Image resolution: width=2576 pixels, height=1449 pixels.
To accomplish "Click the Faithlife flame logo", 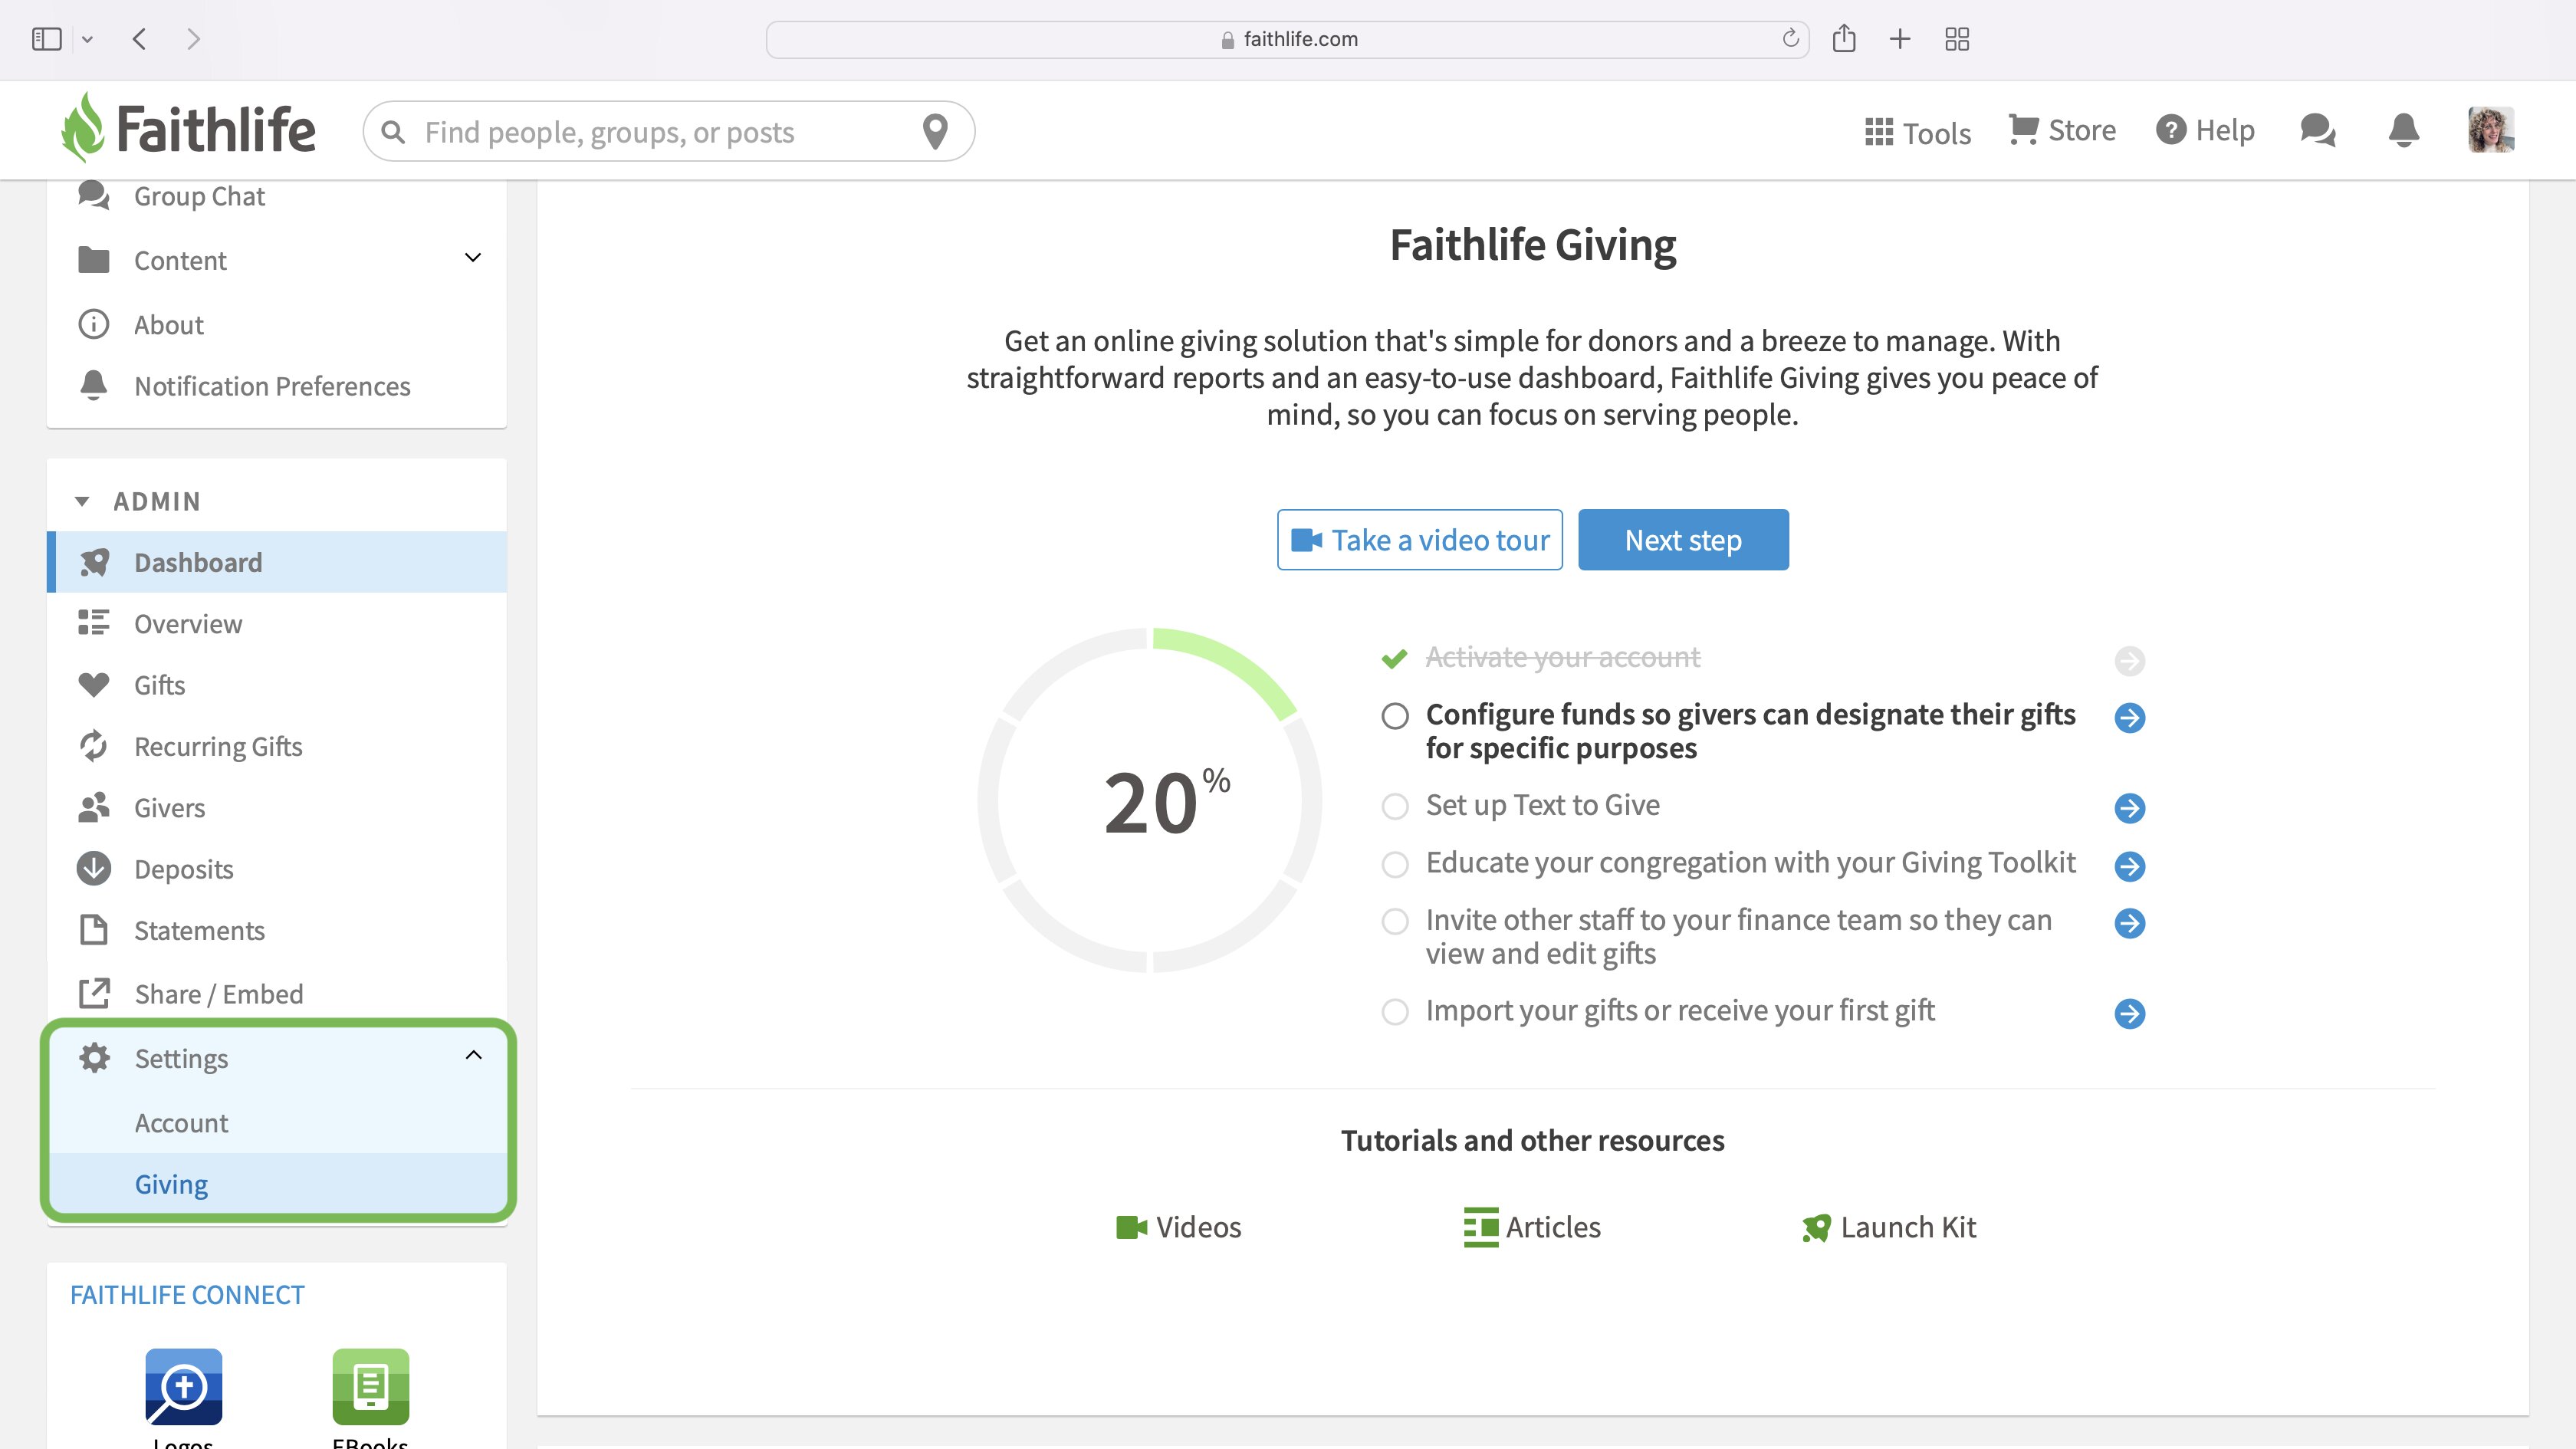I will pyautogui.click(x=82, y=128).
